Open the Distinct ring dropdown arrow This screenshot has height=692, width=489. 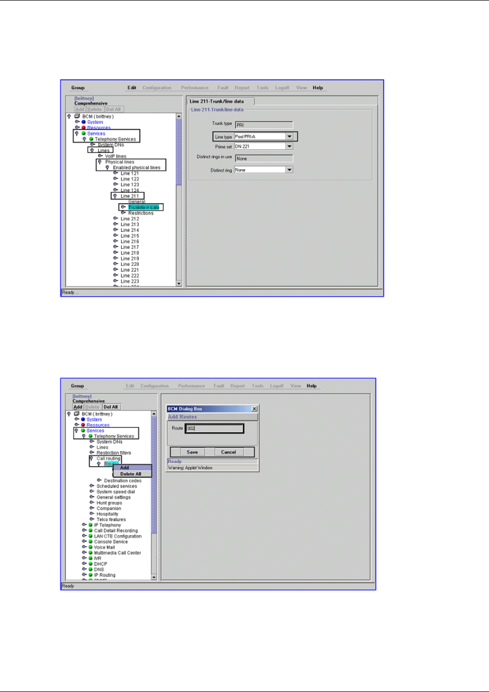point(289,170)
